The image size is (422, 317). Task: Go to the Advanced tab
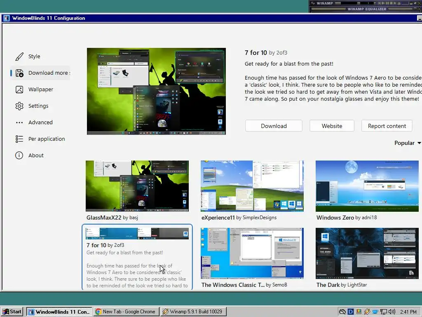pos(40,122)
